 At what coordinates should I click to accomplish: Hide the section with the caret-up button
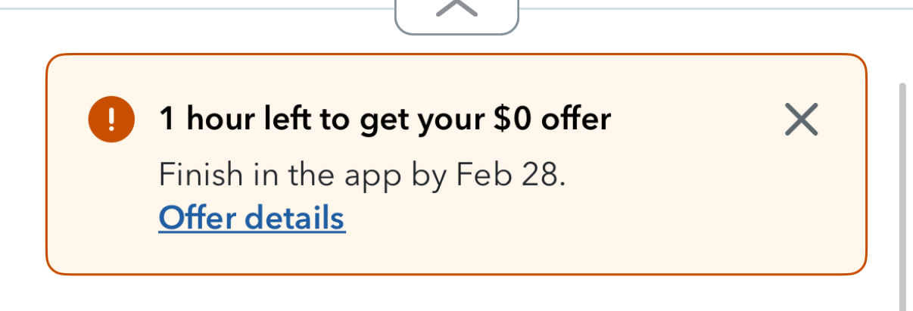(x=457, y=14)
